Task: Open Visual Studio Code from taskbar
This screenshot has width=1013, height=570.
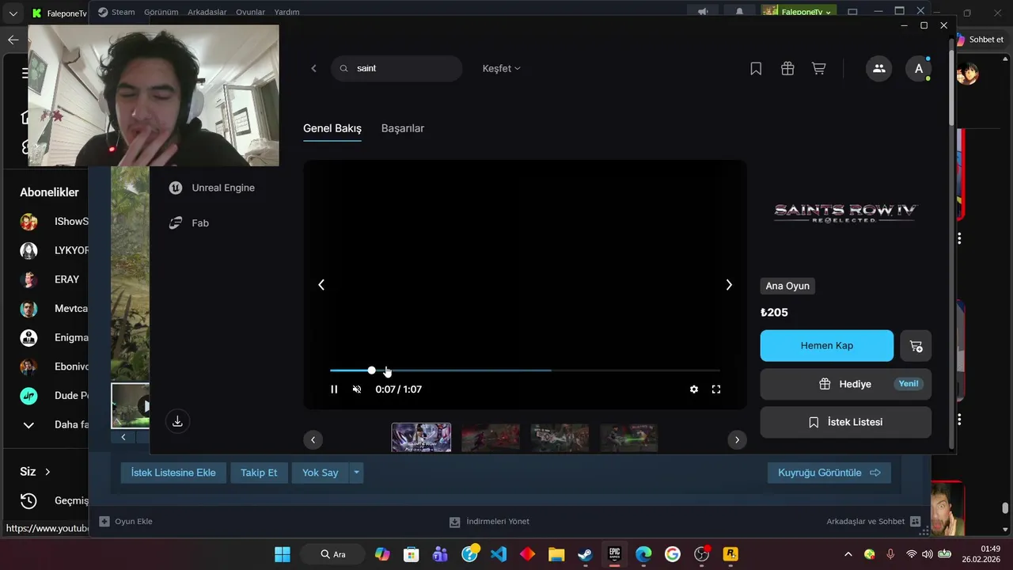Action: (499, 554)
